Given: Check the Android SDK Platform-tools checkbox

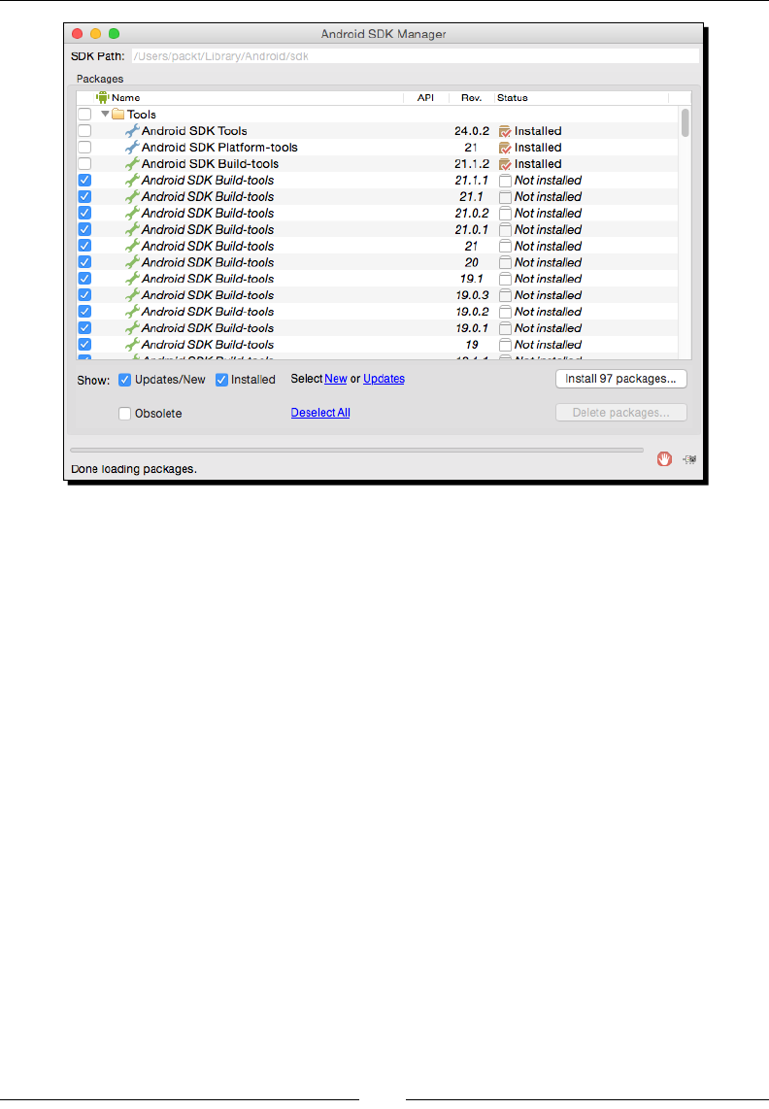Looking at the screenshot, I should click(84, 147).
